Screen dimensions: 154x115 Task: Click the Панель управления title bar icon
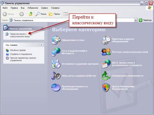2,3
